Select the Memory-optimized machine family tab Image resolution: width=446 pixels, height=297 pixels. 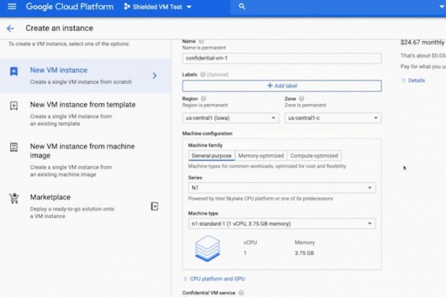point(261,156)
